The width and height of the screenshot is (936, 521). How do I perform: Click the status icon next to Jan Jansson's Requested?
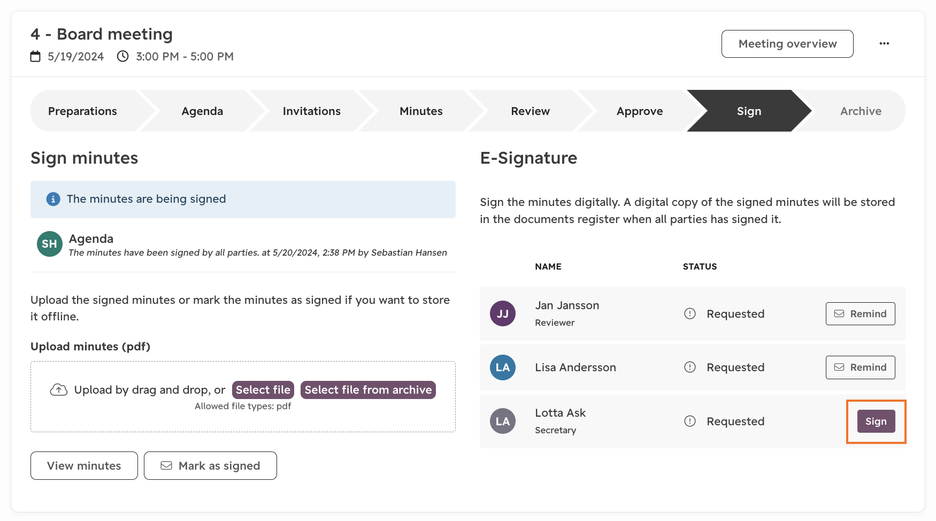690,313
